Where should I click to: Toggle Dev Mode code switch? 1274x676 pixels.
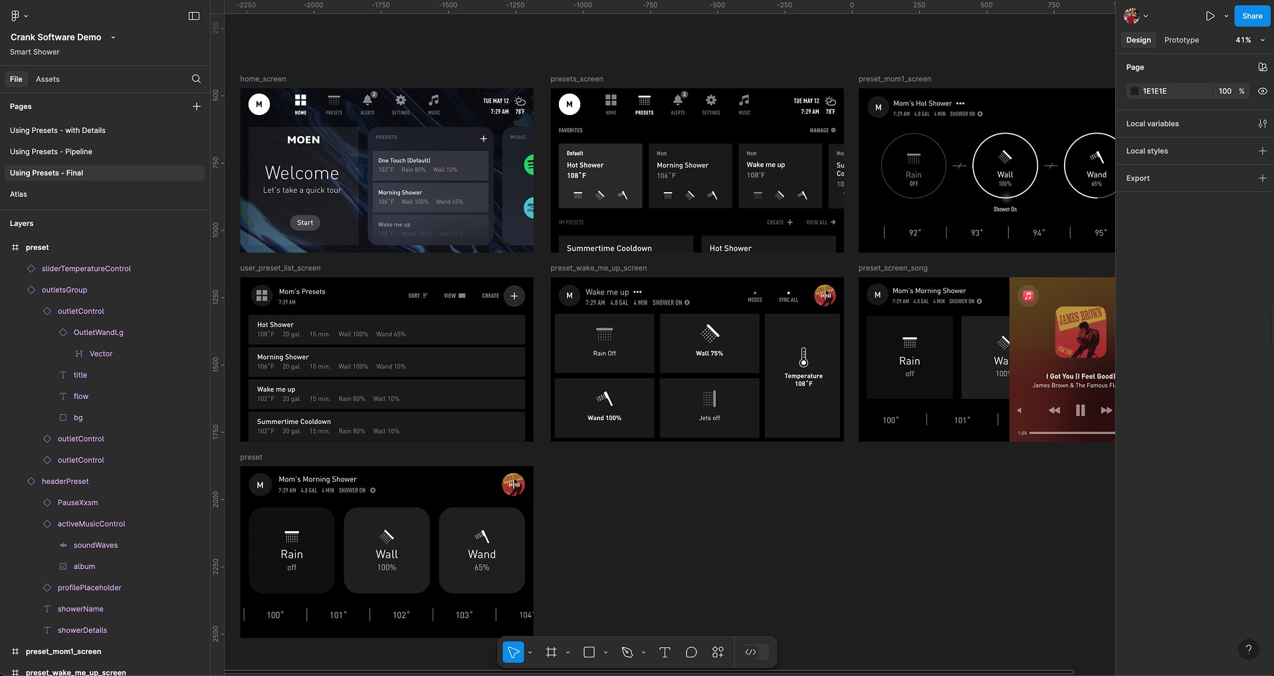(756, 653)
